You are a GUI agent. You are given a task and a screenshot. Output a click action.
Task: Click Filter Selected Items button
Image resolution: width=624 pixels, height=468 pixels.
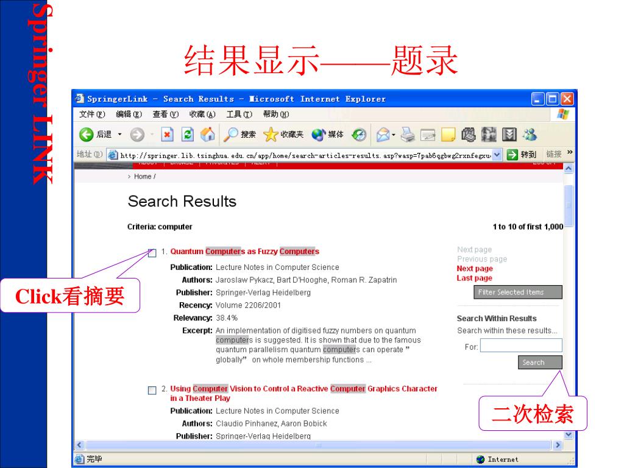518,292
